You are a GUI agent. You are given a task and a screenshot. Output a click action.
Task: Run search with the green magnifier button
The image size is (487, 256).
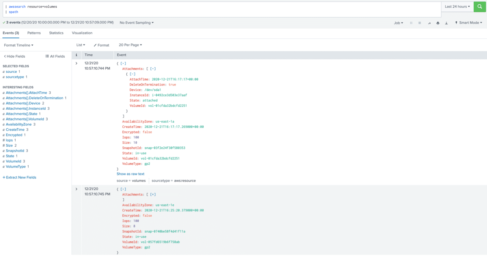(480, 6)
